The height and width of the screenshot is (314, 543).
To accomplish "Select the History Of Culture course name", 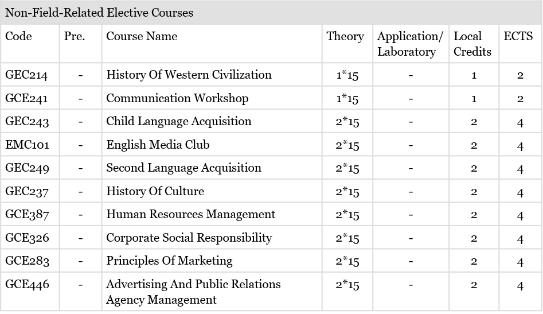I will pyautogui.click(x=155, y=191).
